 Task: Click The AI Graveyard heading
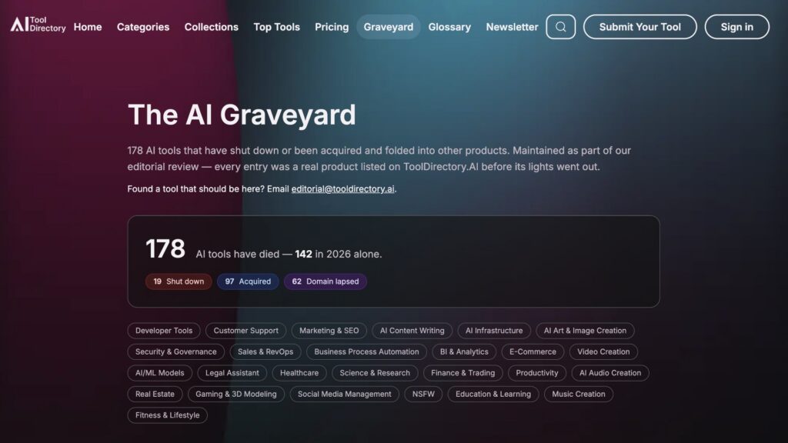(x=242, y=115)
